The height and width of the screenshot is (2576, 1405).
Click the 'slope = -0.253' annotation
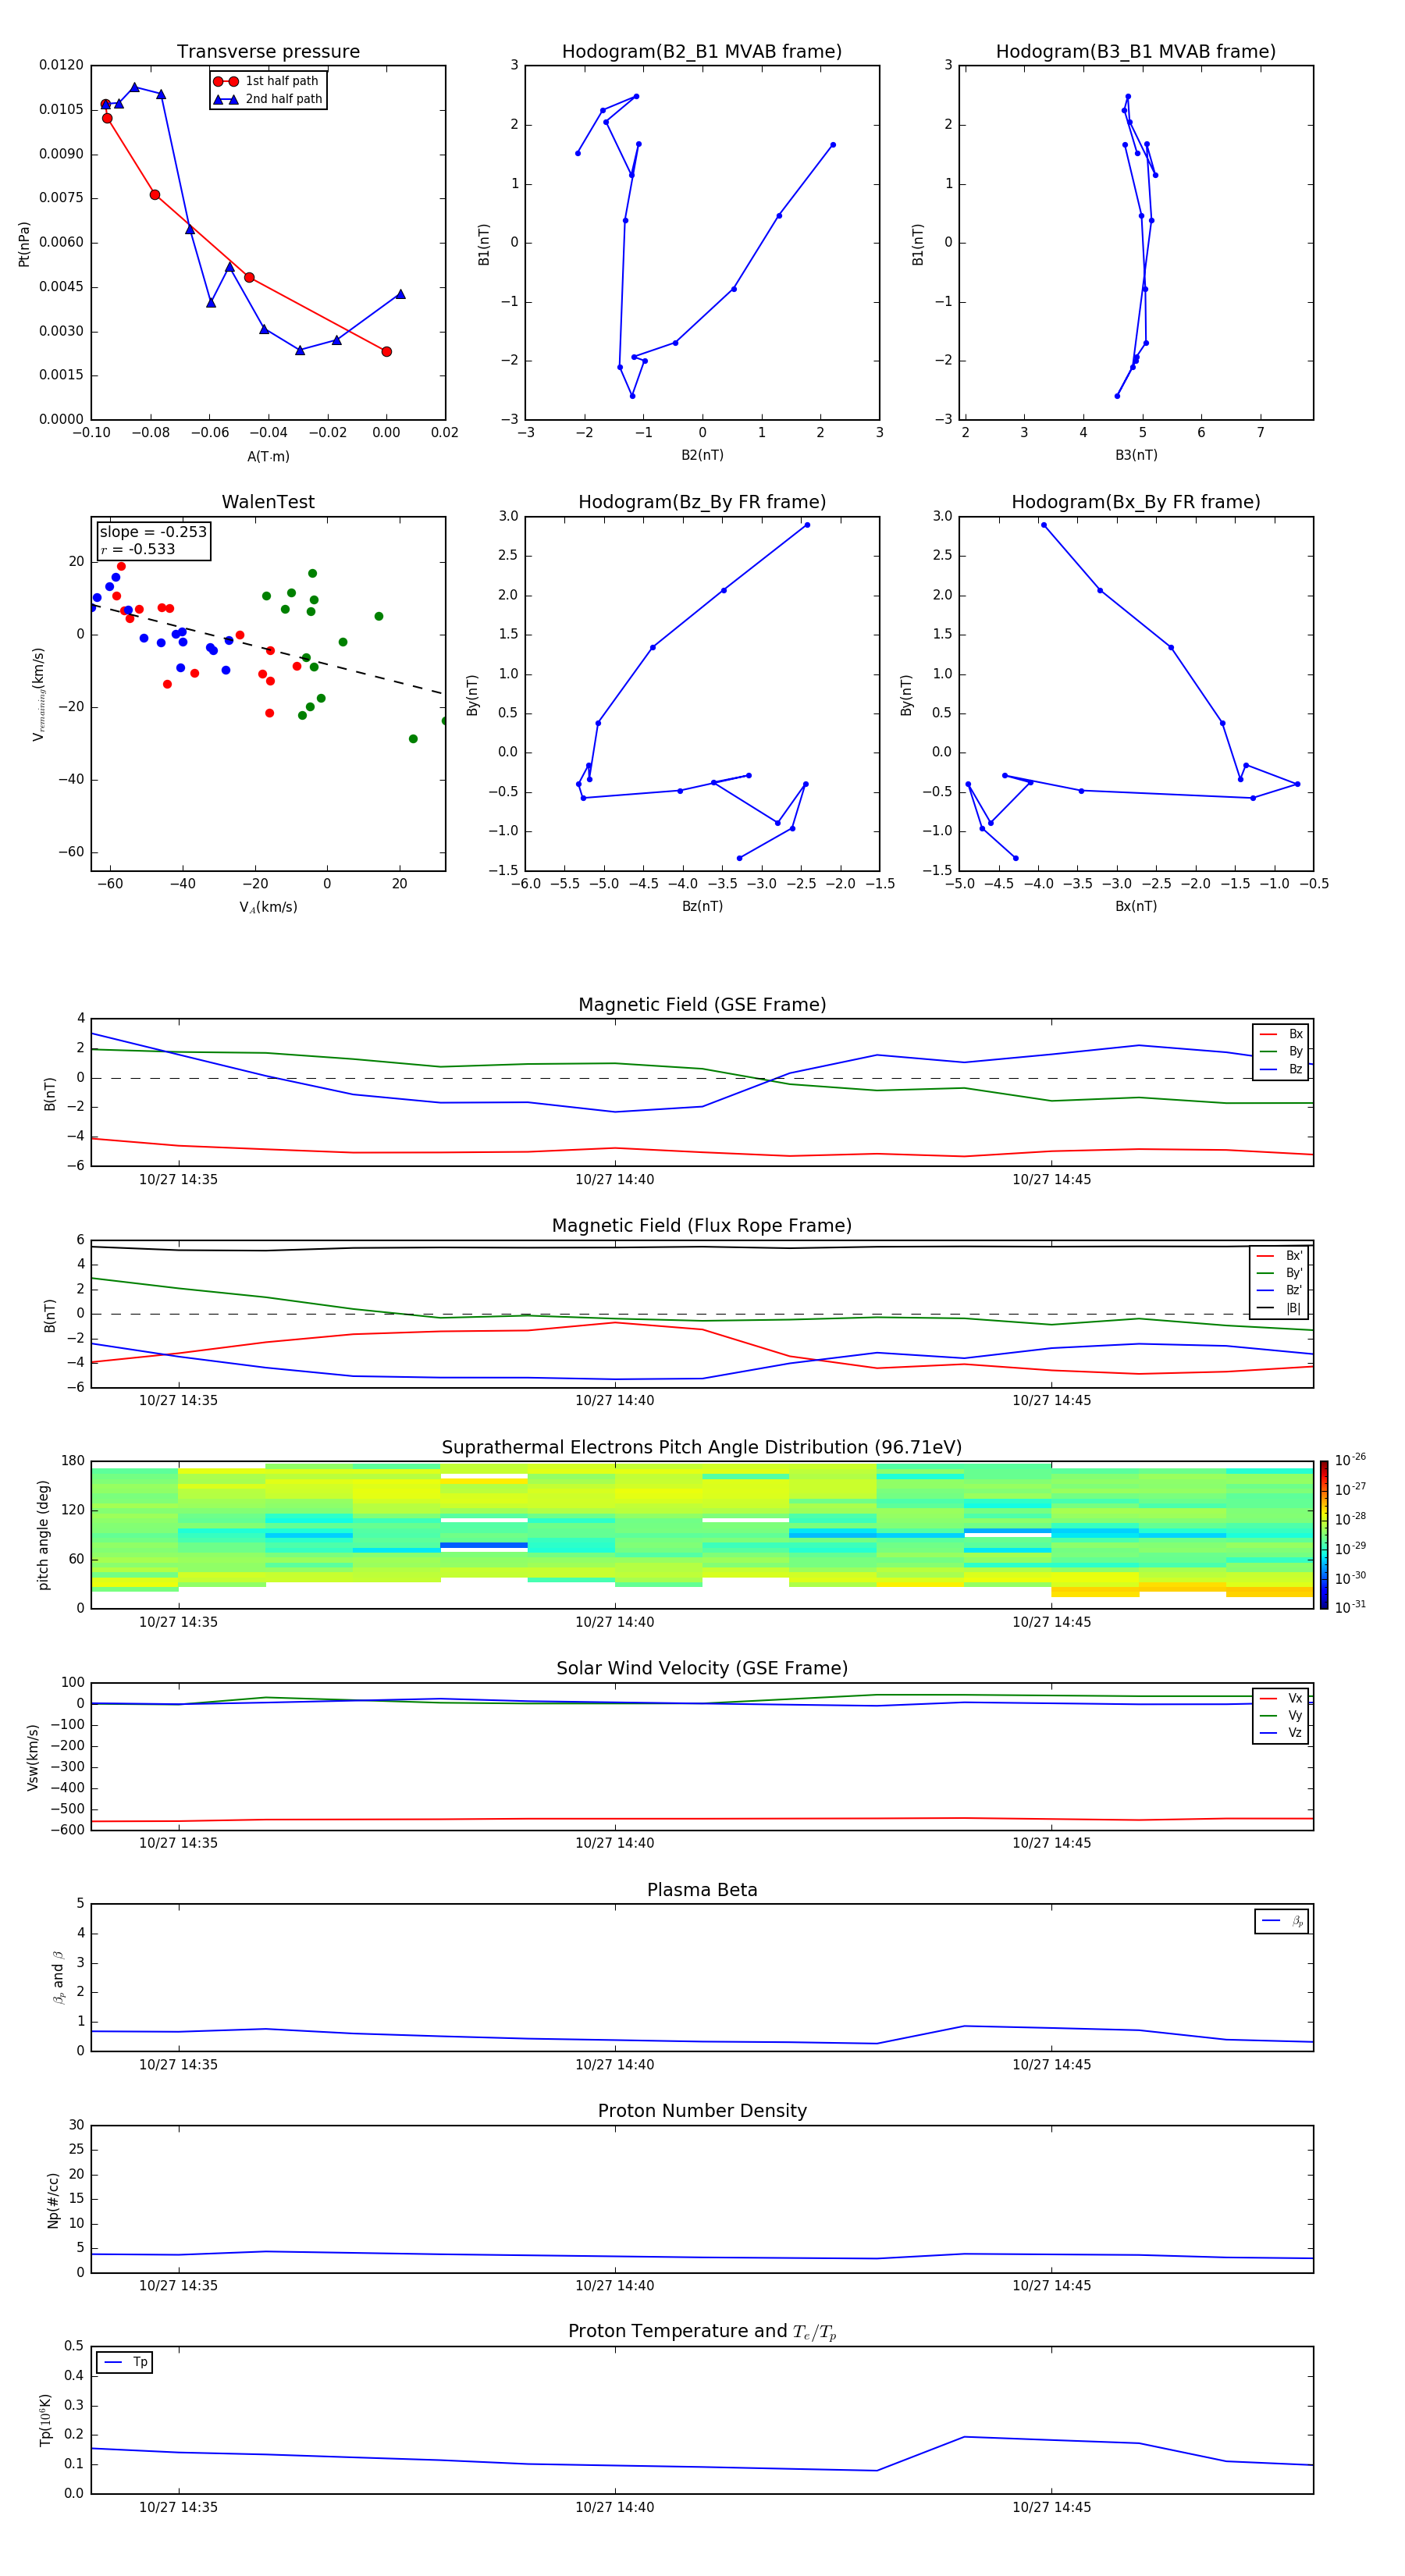153,532
